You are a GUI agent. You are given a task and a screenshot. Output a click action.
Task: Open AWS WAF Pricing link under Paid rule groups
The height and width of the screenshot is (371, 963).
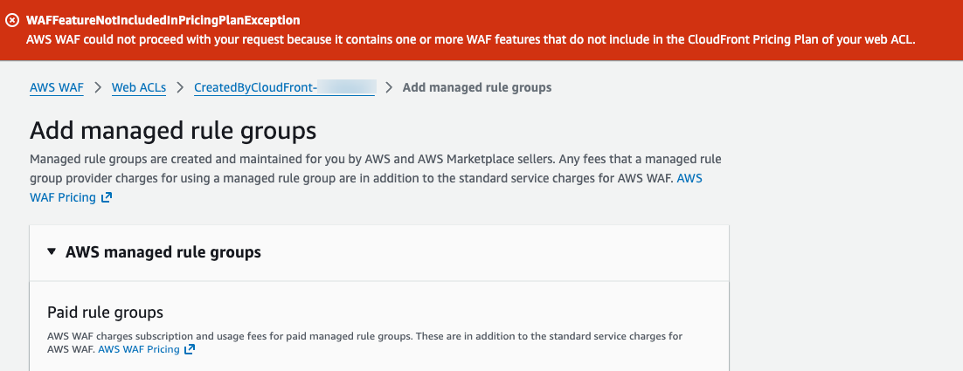coord(139,349)
